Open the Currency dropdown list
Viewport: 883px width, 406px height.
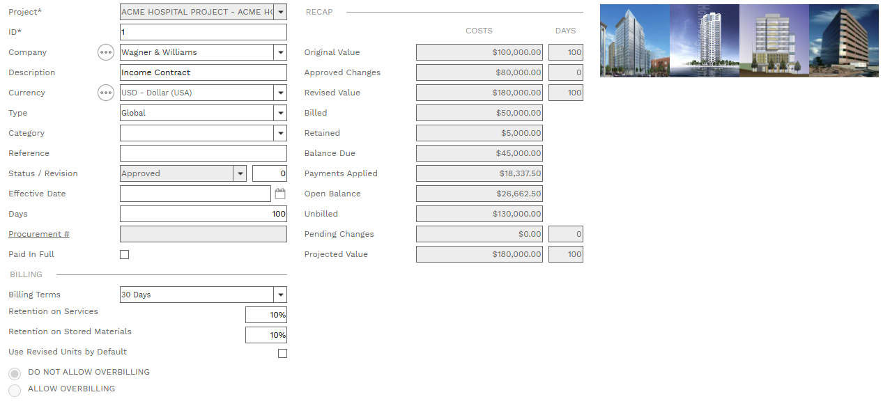[280, 93]
